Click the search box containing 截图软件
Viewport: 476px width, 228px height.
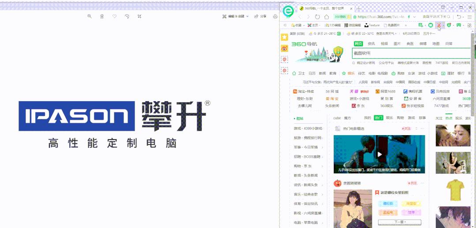pos(412,53)
